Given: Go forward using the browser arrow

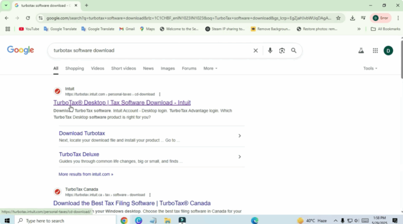Looking at the screenshot, I should [17, 18].
